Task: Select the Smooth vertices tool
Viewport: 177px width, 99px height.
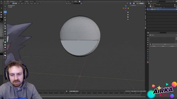Action: pos(5,47)
